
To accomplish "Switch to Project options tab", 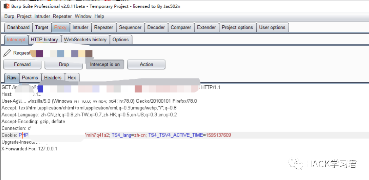I will [x=237, y=27].
